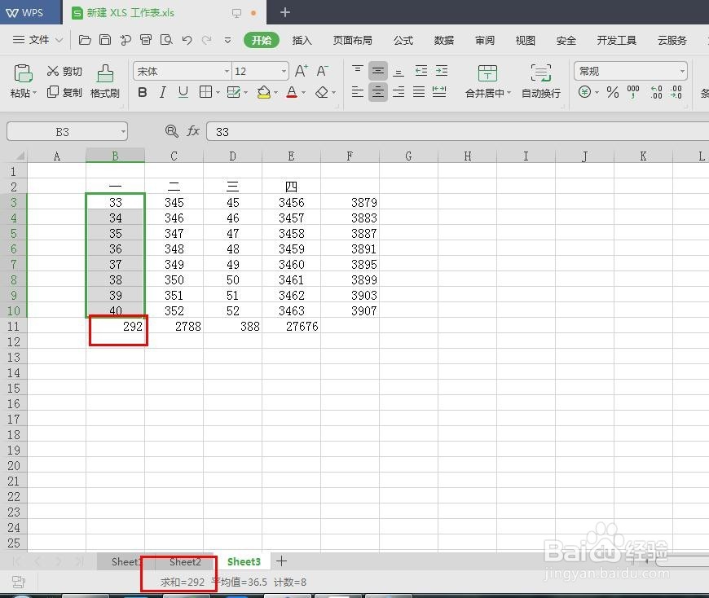709x598 pixels.
Task: Save the workbook using the floppy icon
Action: point(105,40)
